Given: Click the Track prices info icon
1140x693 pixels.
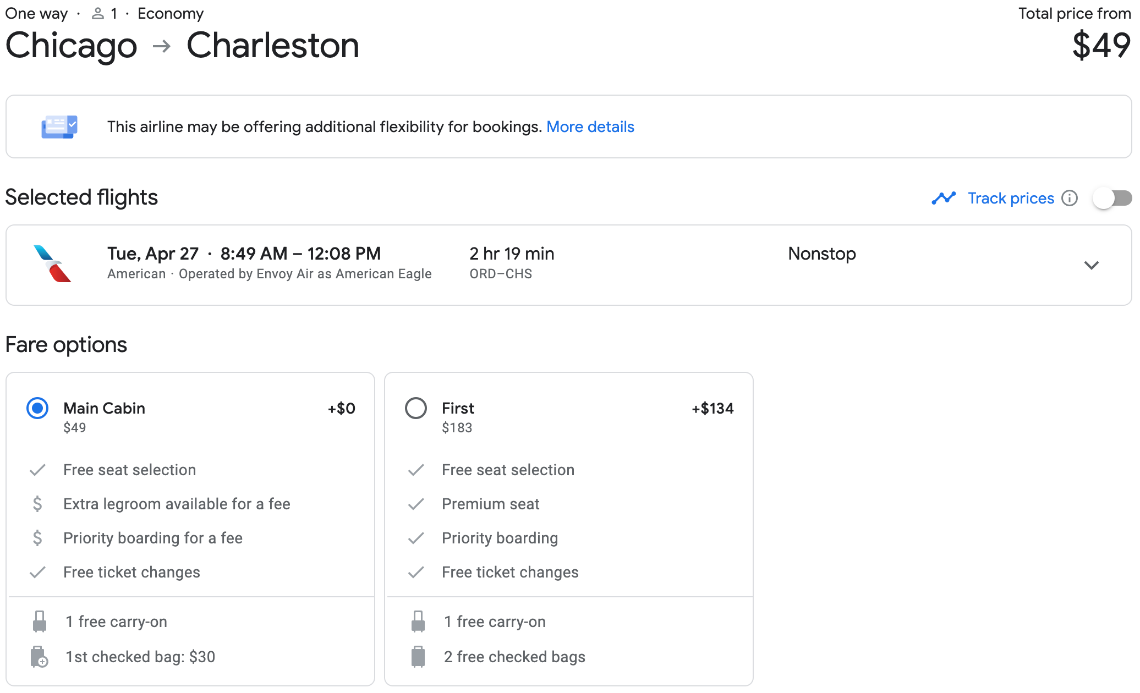Looking at the screenshot, I should 1070,198.
